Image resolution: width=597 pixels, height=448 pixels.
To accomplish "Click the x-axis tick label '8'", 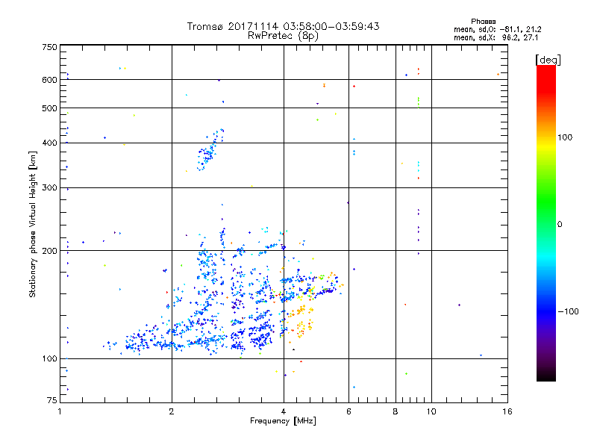I will (x=396, y=411).
